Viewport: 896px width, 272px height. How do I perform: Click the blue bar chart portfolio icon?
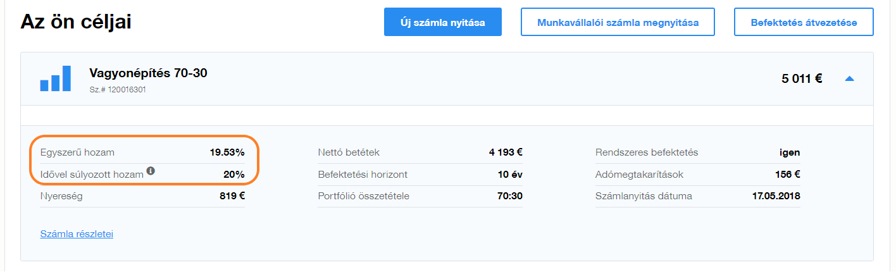(x=55, y=78)
